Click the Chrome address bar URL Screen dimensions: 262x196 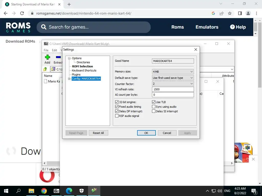click(x=84, y=13)
